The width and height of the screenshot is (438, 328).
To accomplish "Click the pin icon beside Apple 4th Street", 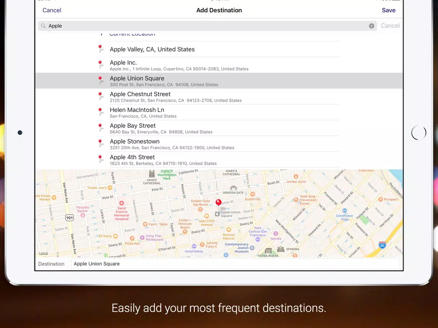I will tap(101, 159).
